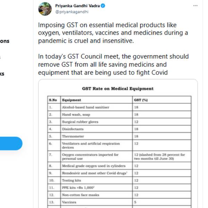The height and width of the screenshot is (208, 208).
Task: Select the sidebar item ending in "ks"
Action: tap(2, 73)
